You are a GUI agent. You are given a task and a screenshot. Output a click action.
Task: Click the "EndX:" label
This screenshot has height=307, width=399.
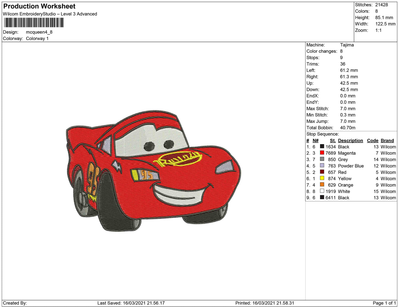tap(313, 96)
